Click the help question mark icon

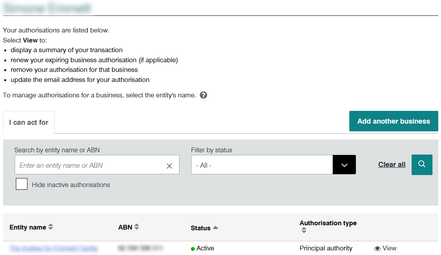203,95
